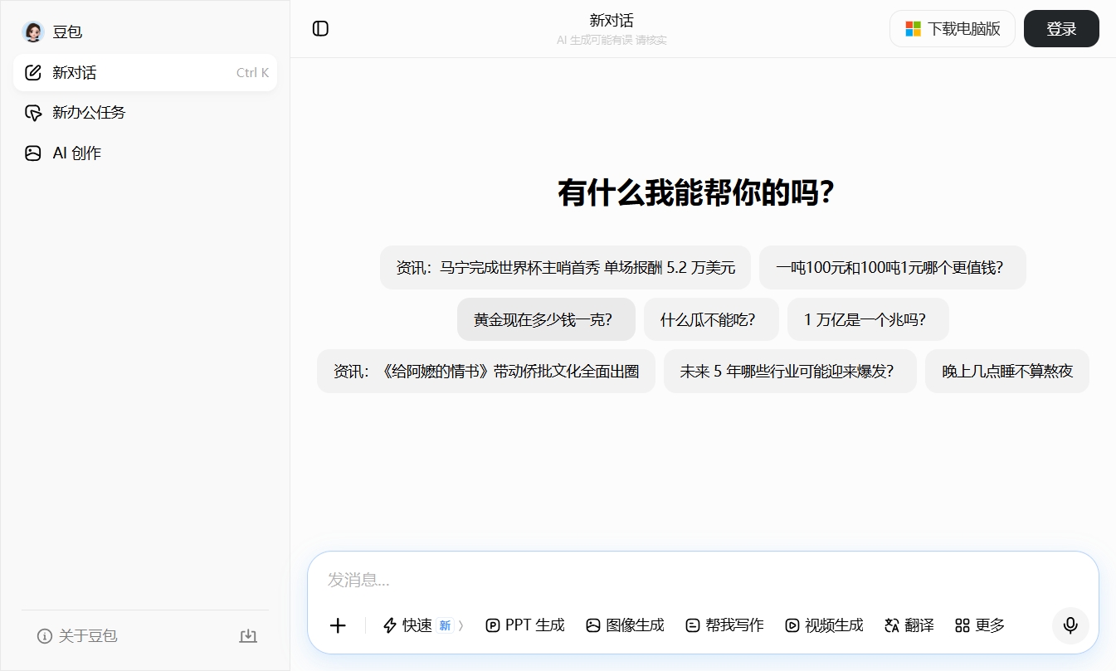Click the Ctrl K shortcut hint
The height and width of the screenshot is (671, 1116).
point(252,73)
